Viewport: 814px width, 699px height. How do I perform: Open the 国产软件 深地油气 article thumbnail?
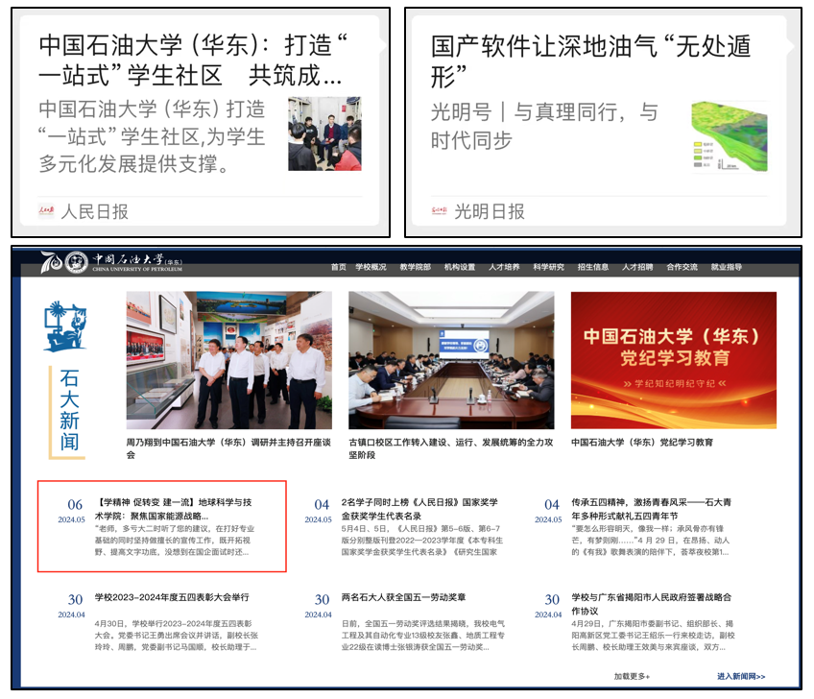(x=729, y=135)
